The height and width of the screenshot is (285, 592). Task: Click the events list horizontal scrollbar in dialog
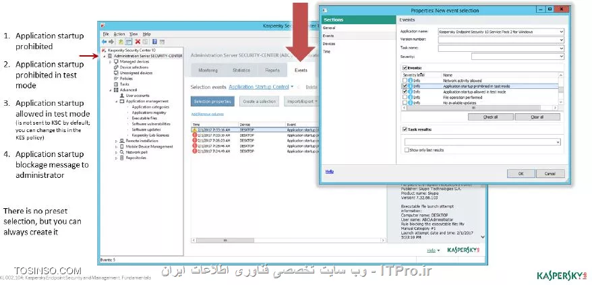[x=480, y=108]
